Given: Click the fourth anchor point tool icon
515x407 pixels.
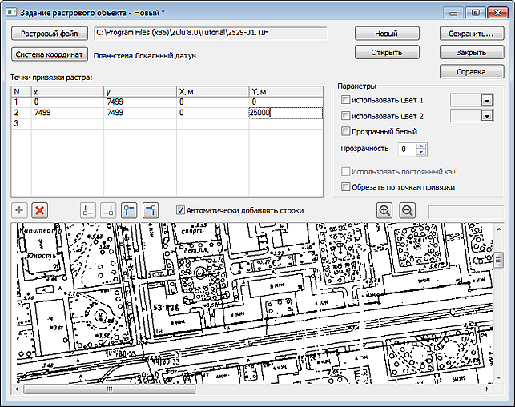Looking at the screenshot, I should [150, 210].
